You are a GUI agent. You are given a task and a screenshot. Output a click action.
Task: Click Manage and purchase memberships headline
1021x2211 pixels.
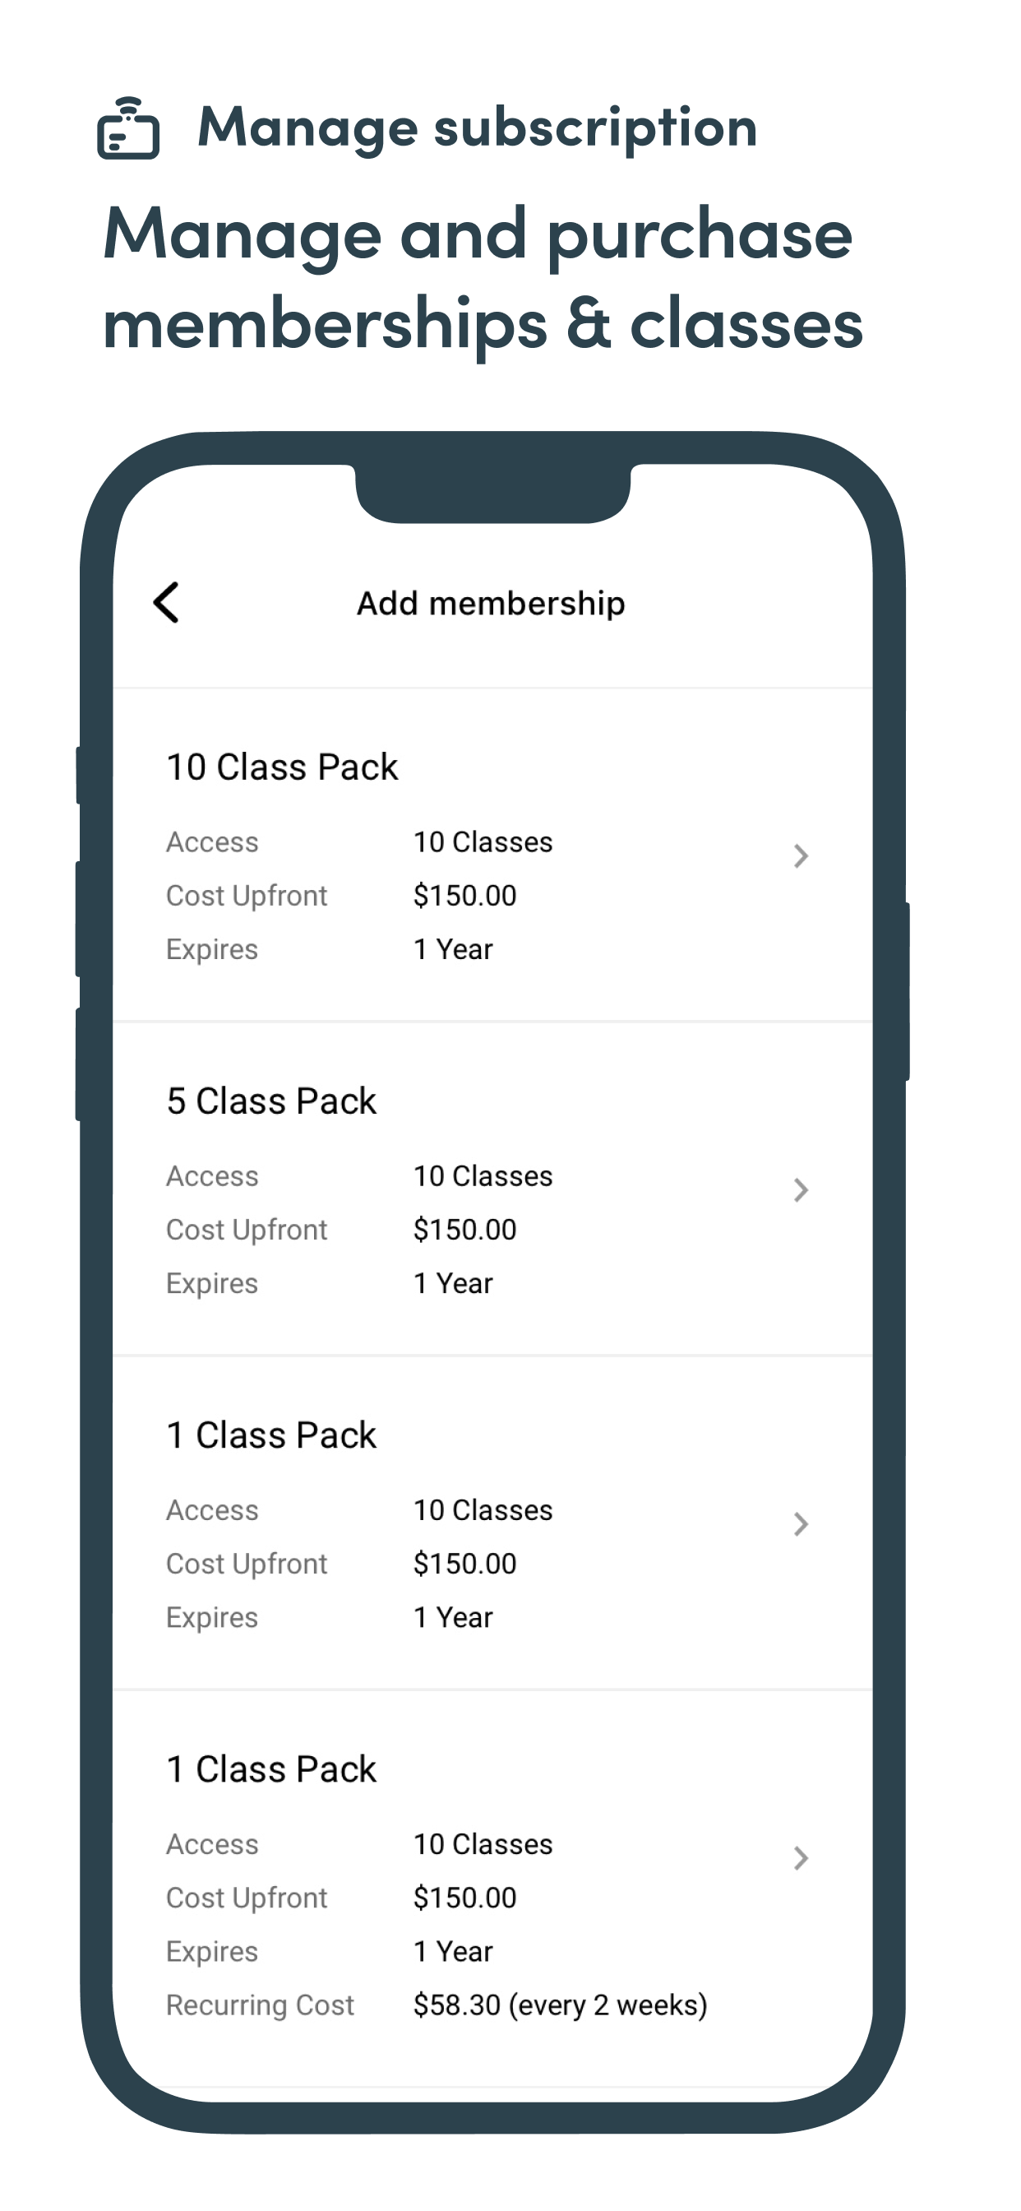click(483, 279)
